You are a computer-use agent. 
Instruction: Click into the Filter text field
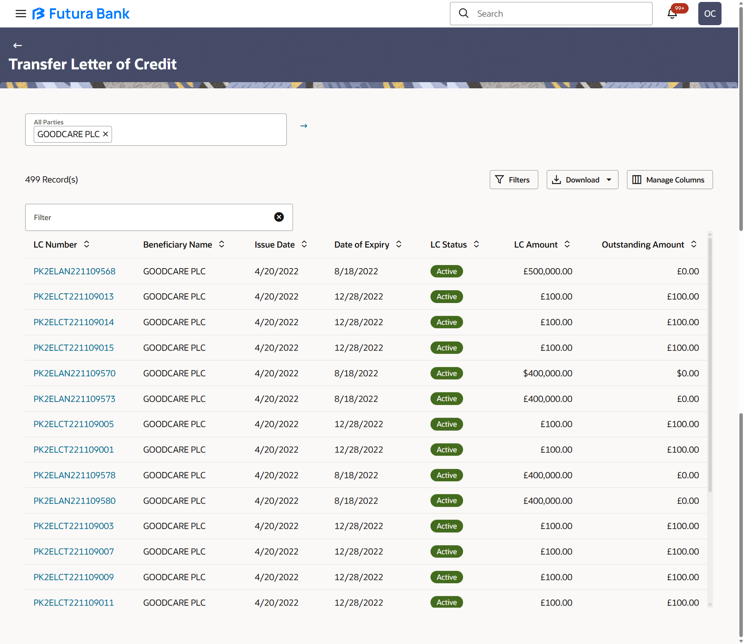pos(151,217)
